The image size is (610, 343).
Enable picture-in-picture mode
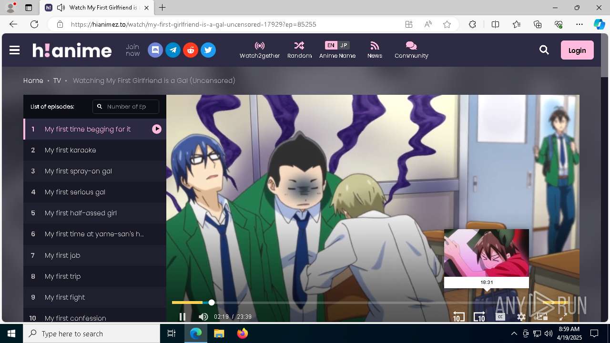coord(542,317)
